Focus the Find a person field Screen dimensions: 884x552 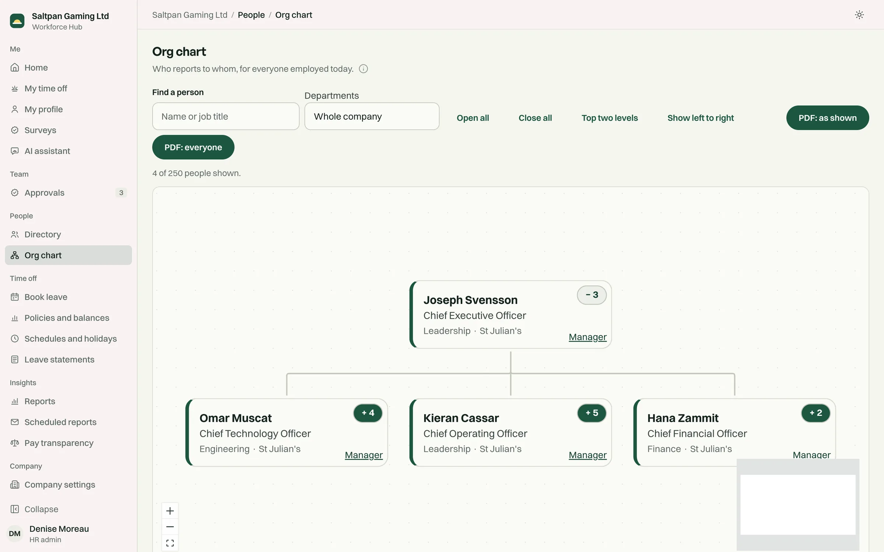pos(225,116)
